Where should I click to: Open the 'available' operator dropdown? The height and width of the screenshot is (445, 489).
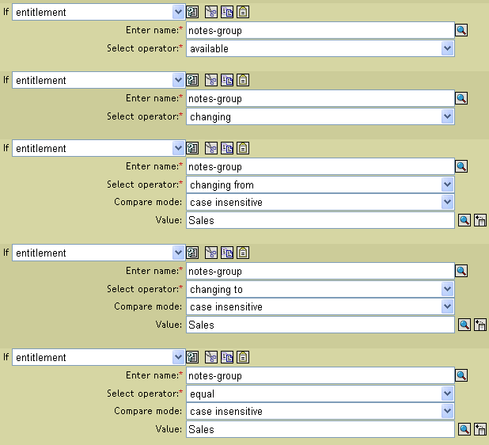click(448, 49)
